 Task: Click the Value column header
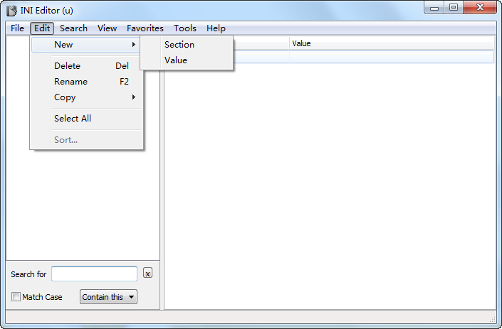pyautogui.click(x=392, y=43)
